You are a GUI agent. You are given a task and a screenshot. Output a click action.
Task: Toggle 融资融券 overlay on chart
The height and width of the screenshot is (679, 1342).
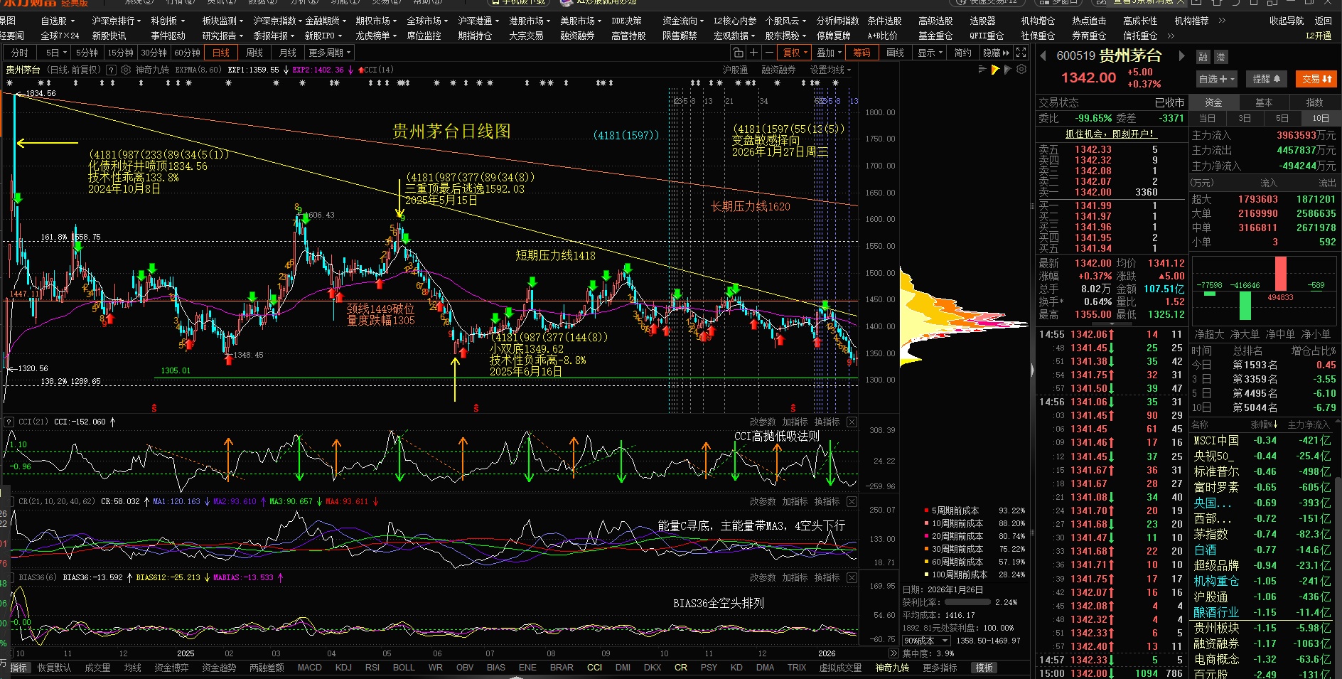(778, 70)
